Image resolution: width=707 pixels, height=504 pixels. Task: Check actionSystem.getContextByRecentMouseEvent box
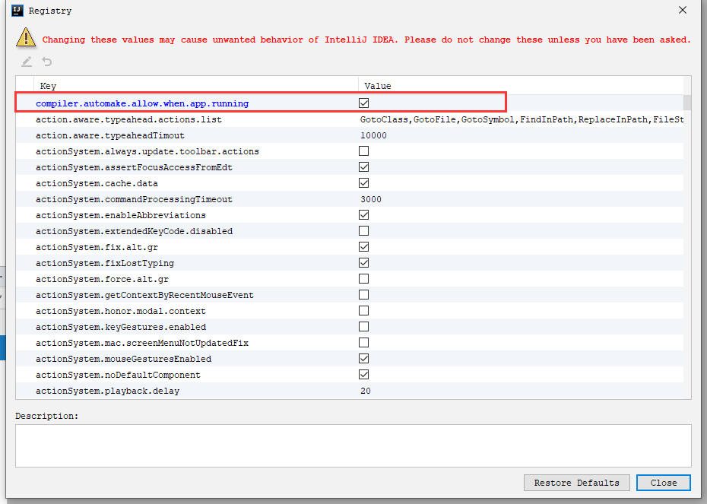tap(364, 295)
